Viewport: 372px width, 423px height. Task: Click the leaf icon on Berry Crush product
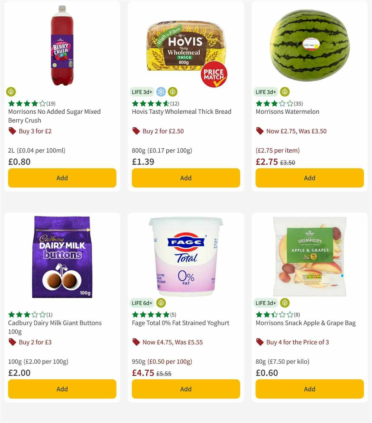[x=11, y=92]
